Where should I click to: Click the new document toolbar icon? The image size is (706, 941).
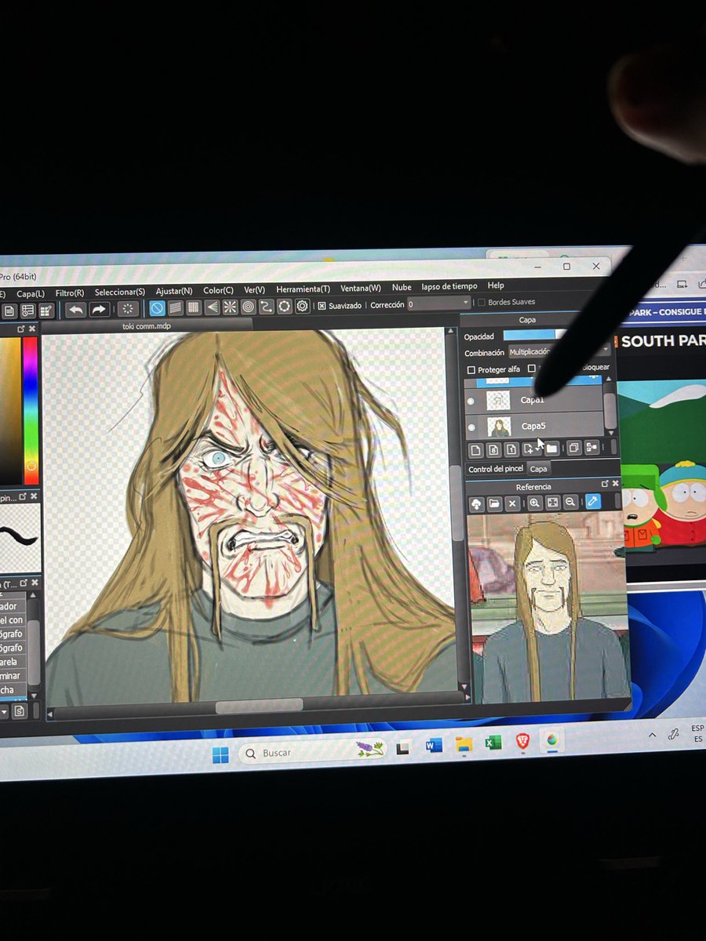point(9,311)
